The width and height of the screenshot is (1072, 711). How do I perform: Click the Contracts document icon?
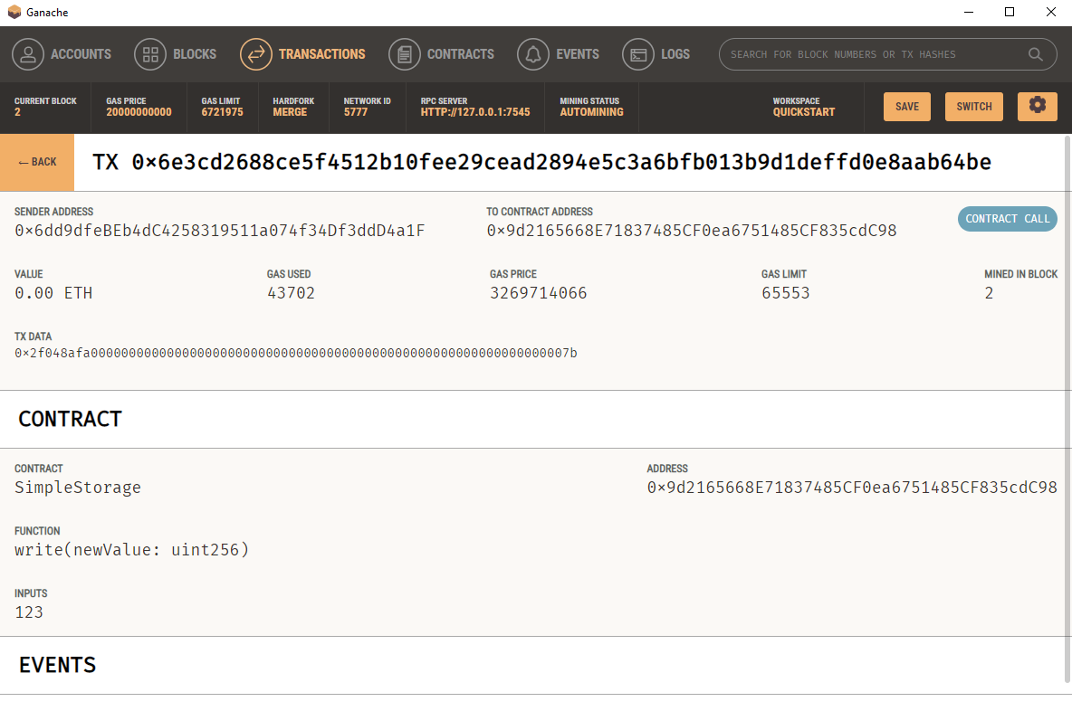coord(405,54)
